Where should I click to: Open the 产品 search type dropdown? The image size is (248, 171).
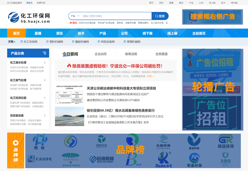click(74, 16)
